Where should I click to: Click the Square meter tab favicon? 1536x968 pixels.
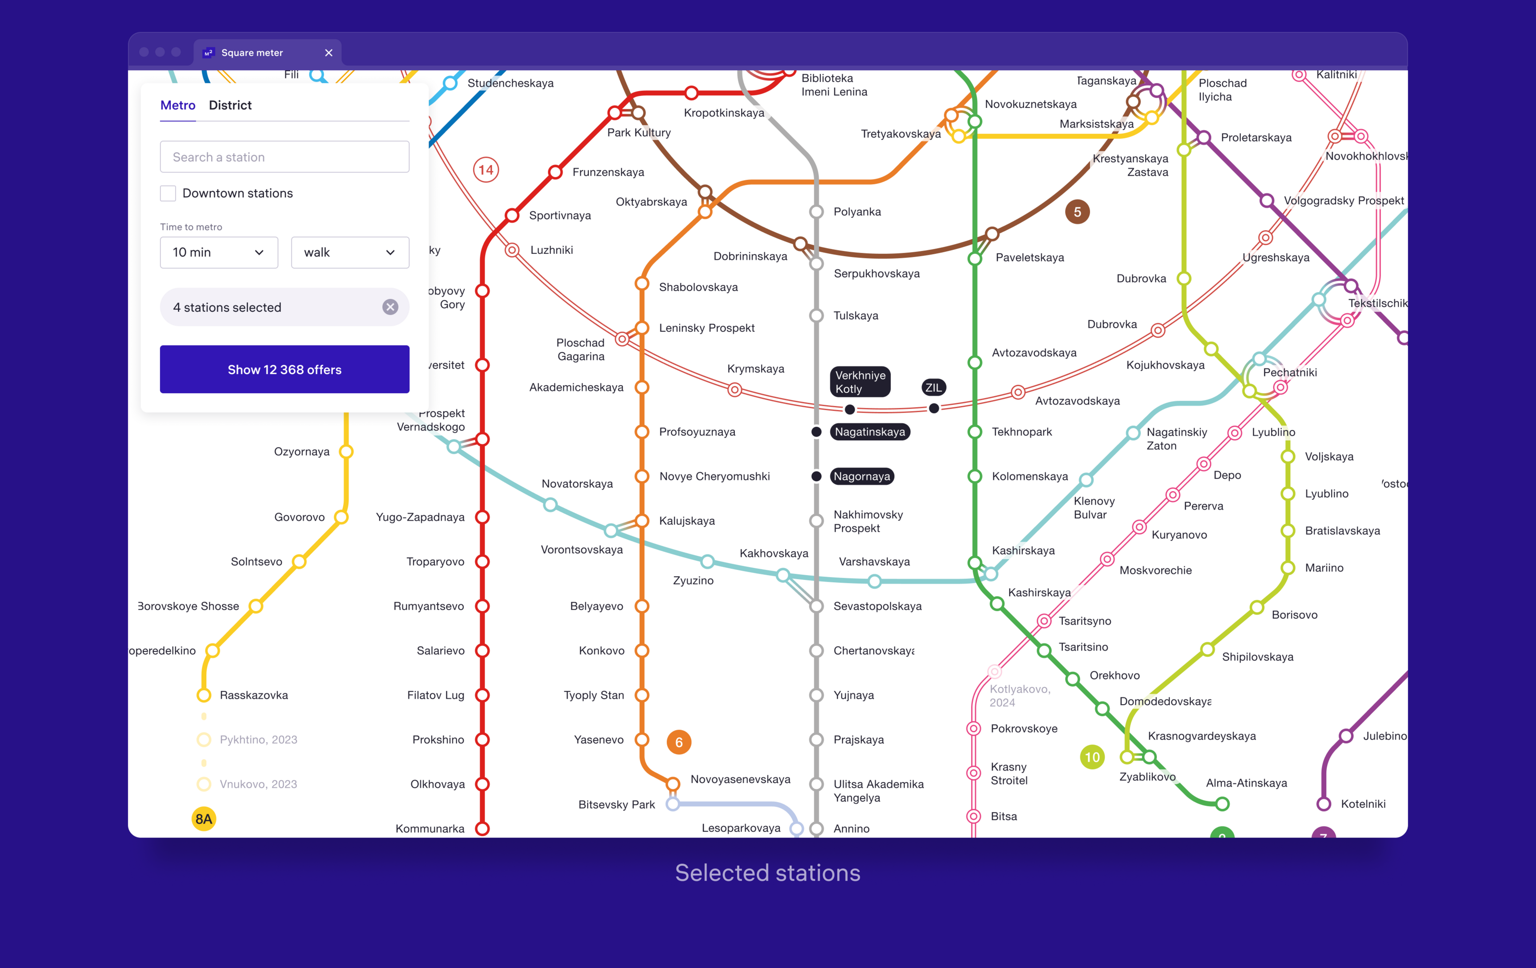click(x=208, y=53)
